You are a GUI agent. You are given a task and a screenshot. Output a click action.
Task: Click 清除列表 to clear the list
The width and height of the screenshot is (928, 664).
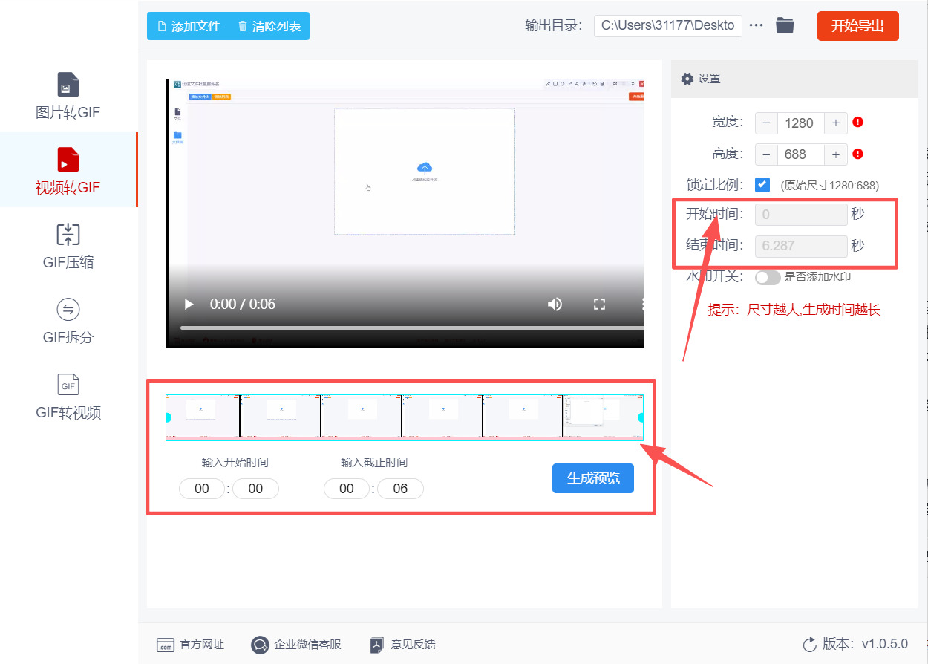[x=269, y=26]
